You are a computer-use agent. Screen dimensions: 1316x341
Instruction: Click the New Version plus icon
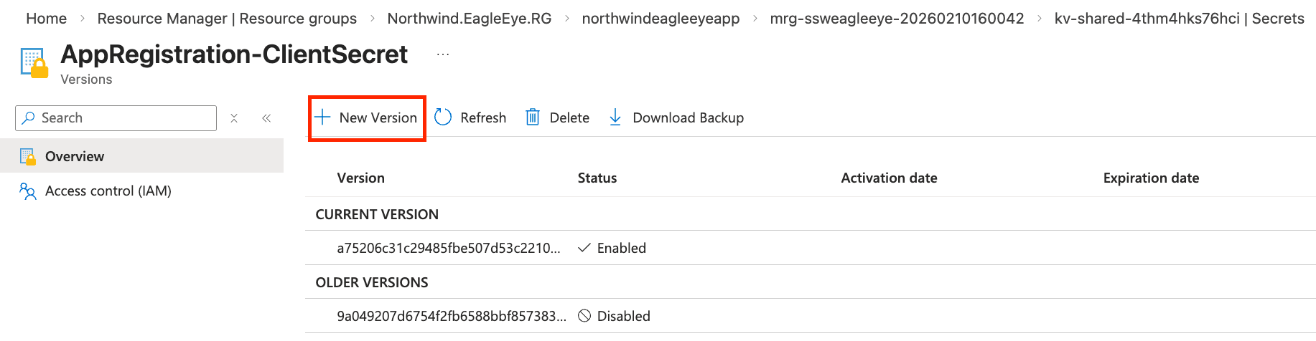click(323, 117)
